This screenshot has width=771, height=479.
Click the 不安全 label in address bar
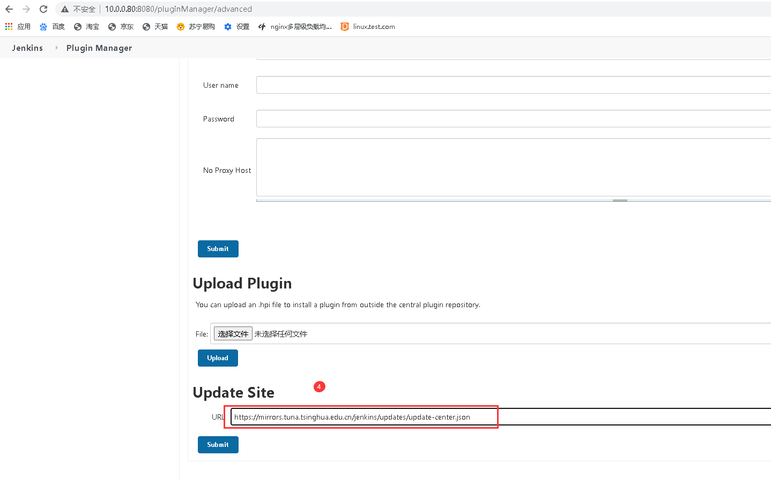coord(84,9)
